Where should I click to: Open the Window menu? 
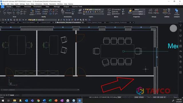(x=60, y=4)
